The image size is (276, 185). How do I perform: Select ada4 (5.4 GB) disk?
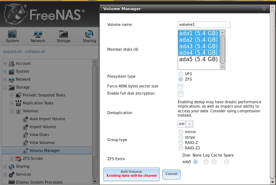coord(199,53)
